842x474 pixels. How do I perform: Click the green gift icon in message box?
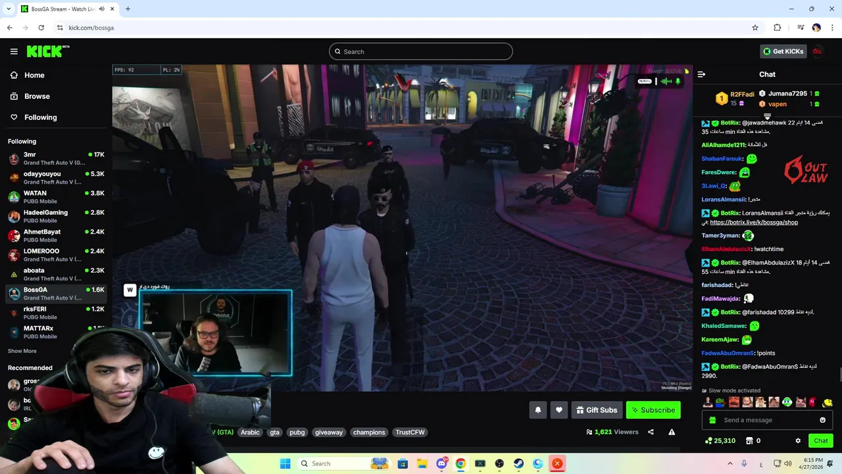click(x=712, y=420)
